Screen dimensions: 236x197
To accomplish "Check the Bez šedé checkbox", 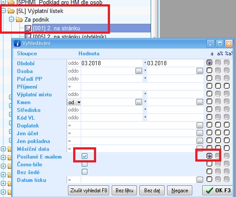I will pyautogui.click(x=84, y=172).
